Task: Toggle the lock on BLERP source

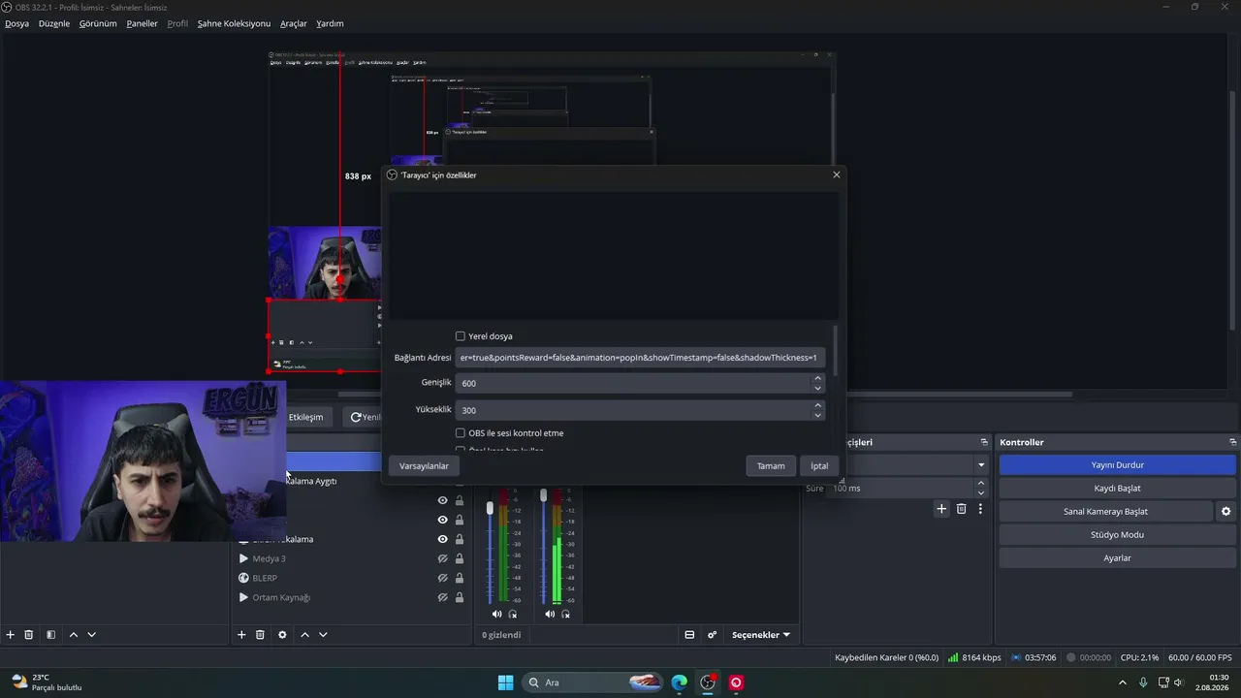Action: click(460, 578)
